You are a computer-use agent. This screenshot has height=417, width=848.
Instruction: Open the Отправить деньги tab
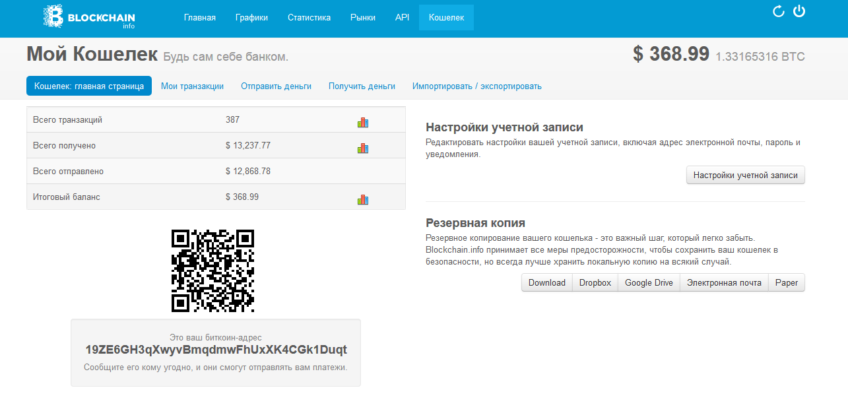276,86
